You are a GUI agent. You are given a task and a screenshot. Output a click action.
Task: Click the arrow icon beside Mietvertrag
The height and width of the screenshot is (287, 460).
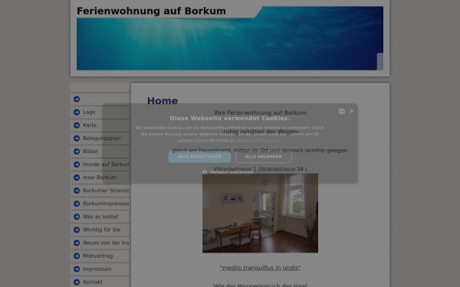point(77,256)
